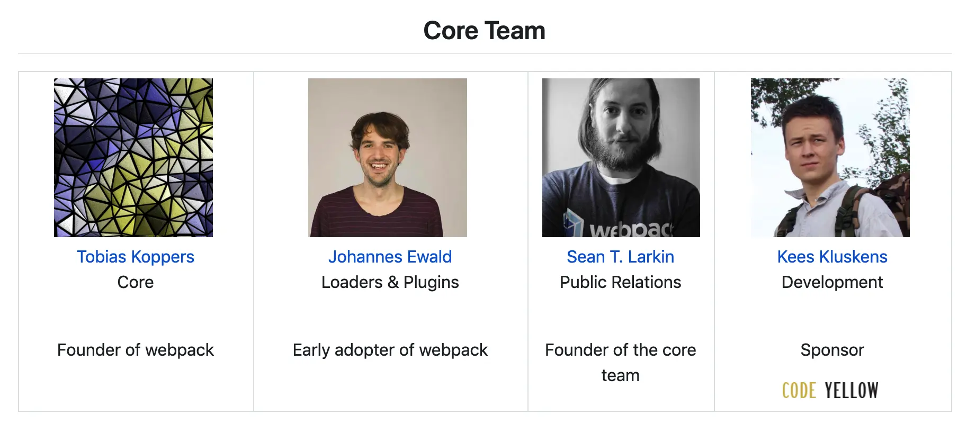Open Johannes Ewald's profile link
967x433 pixels.
390,257
